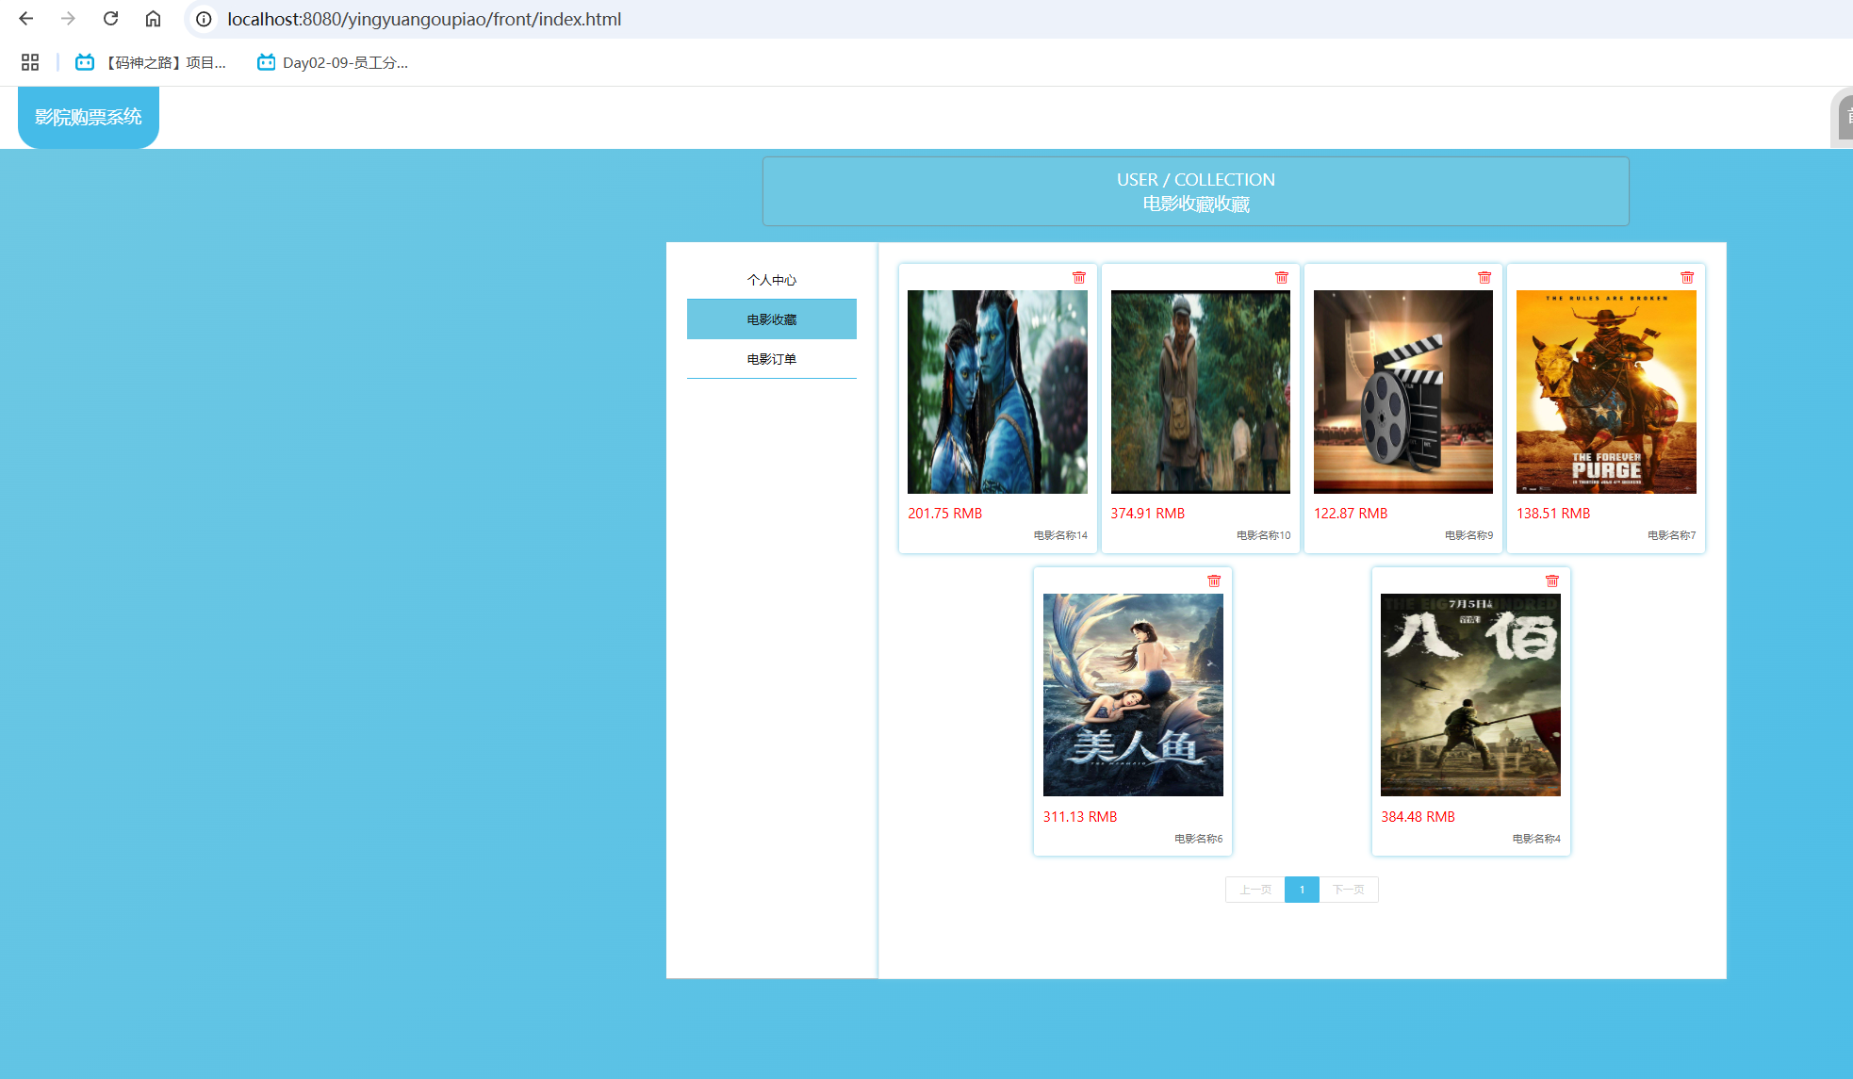Click the 122.87 RMB price text
The image size is (1853, 1079).
pos(1351,514)
